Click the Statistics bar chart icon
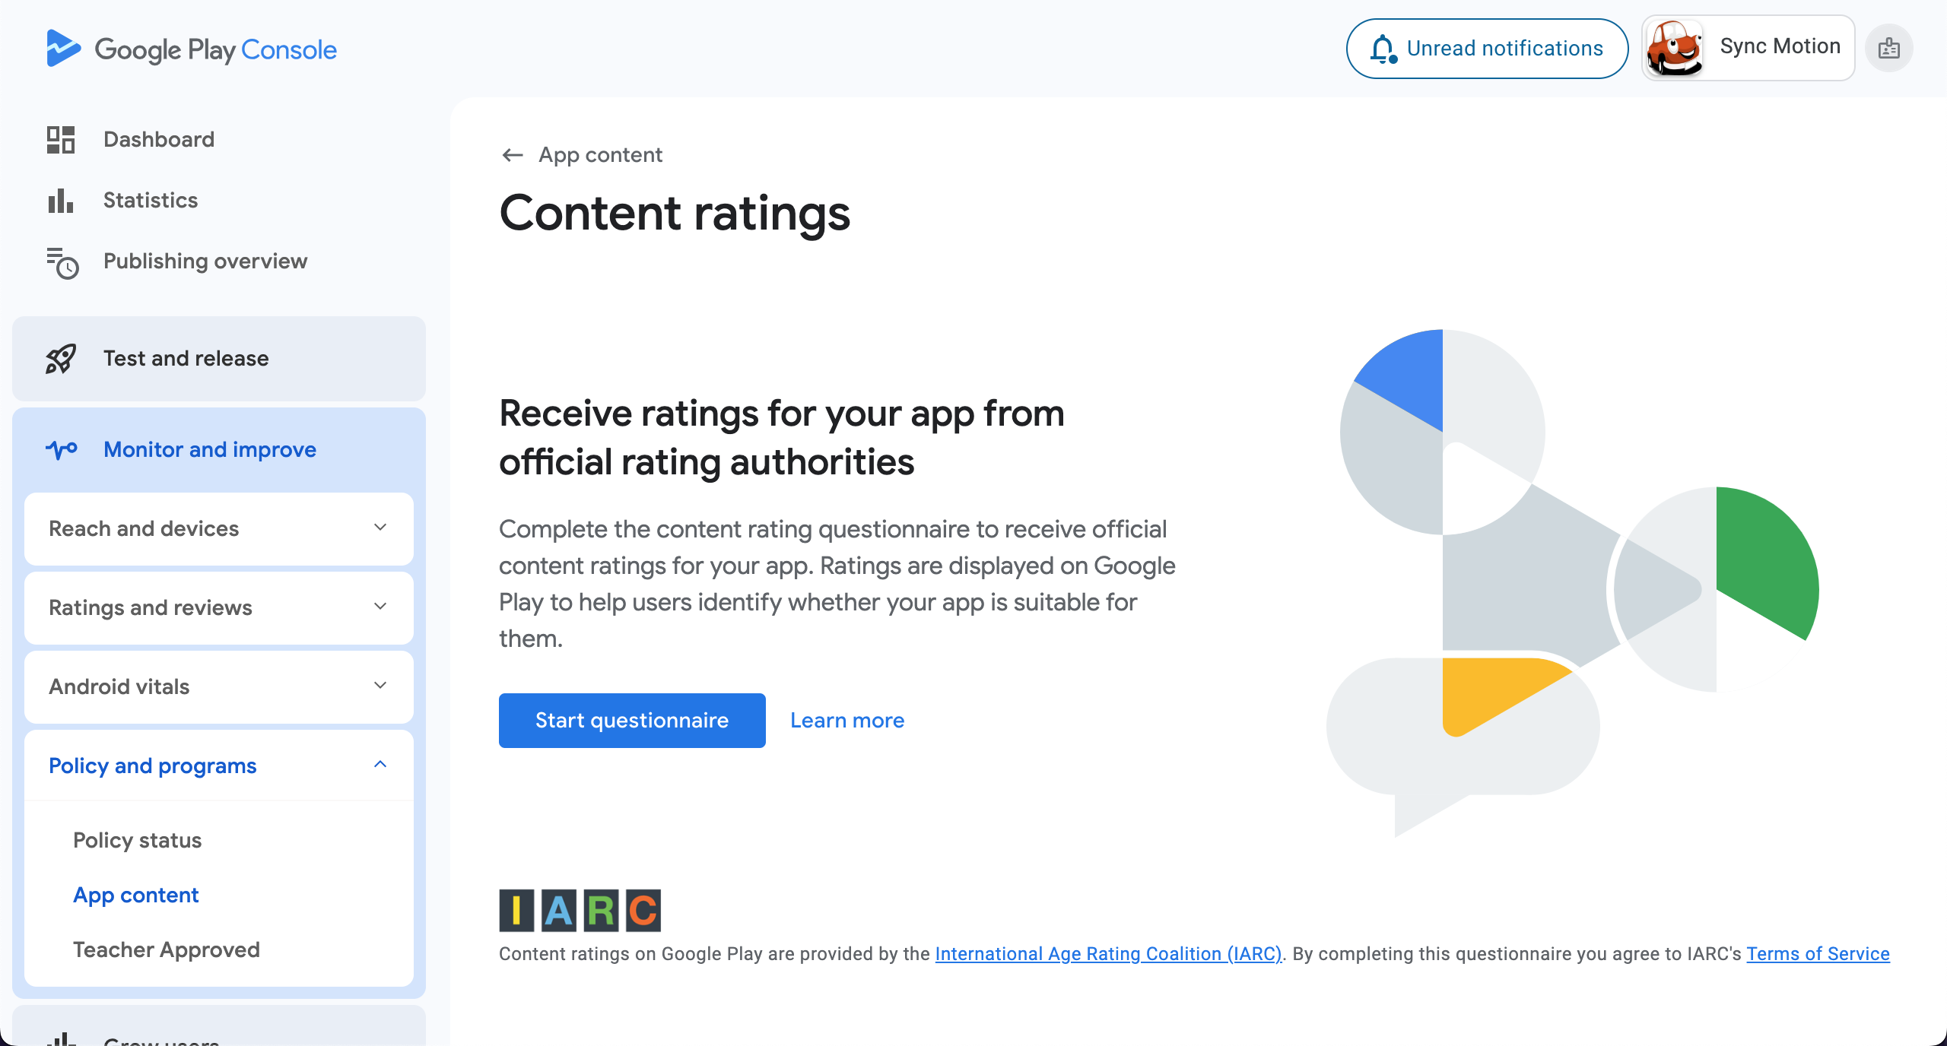 (x=61, y=201)
